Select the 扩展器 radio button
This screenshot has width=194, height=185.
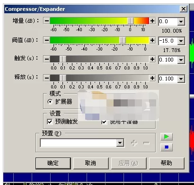[50, 102]
